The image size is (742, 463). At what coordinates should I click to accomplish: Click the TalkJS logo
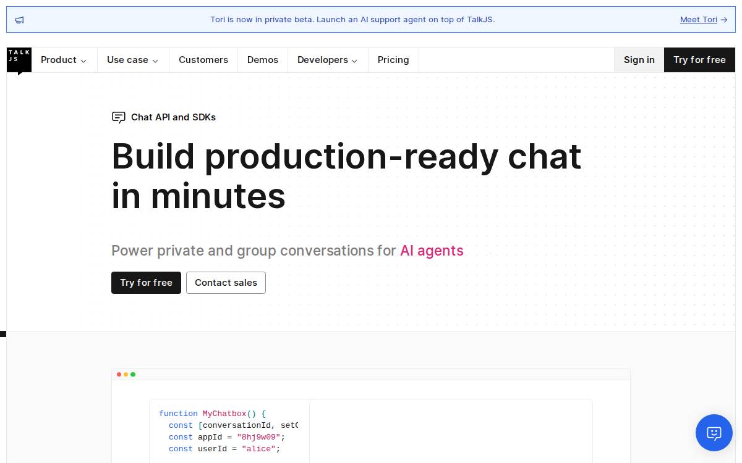pyautogui.click(x=19, y=60)
